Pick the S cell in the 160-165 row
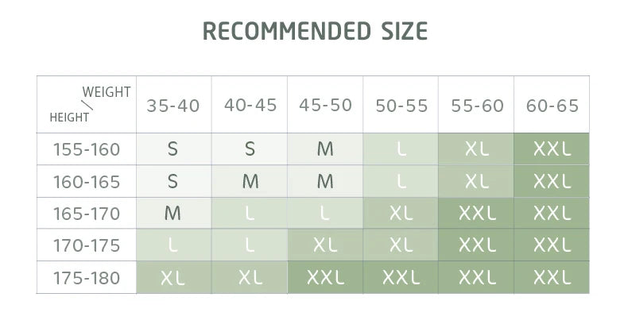The width and height of the screenshot is (628, 328). pos(173,182)
